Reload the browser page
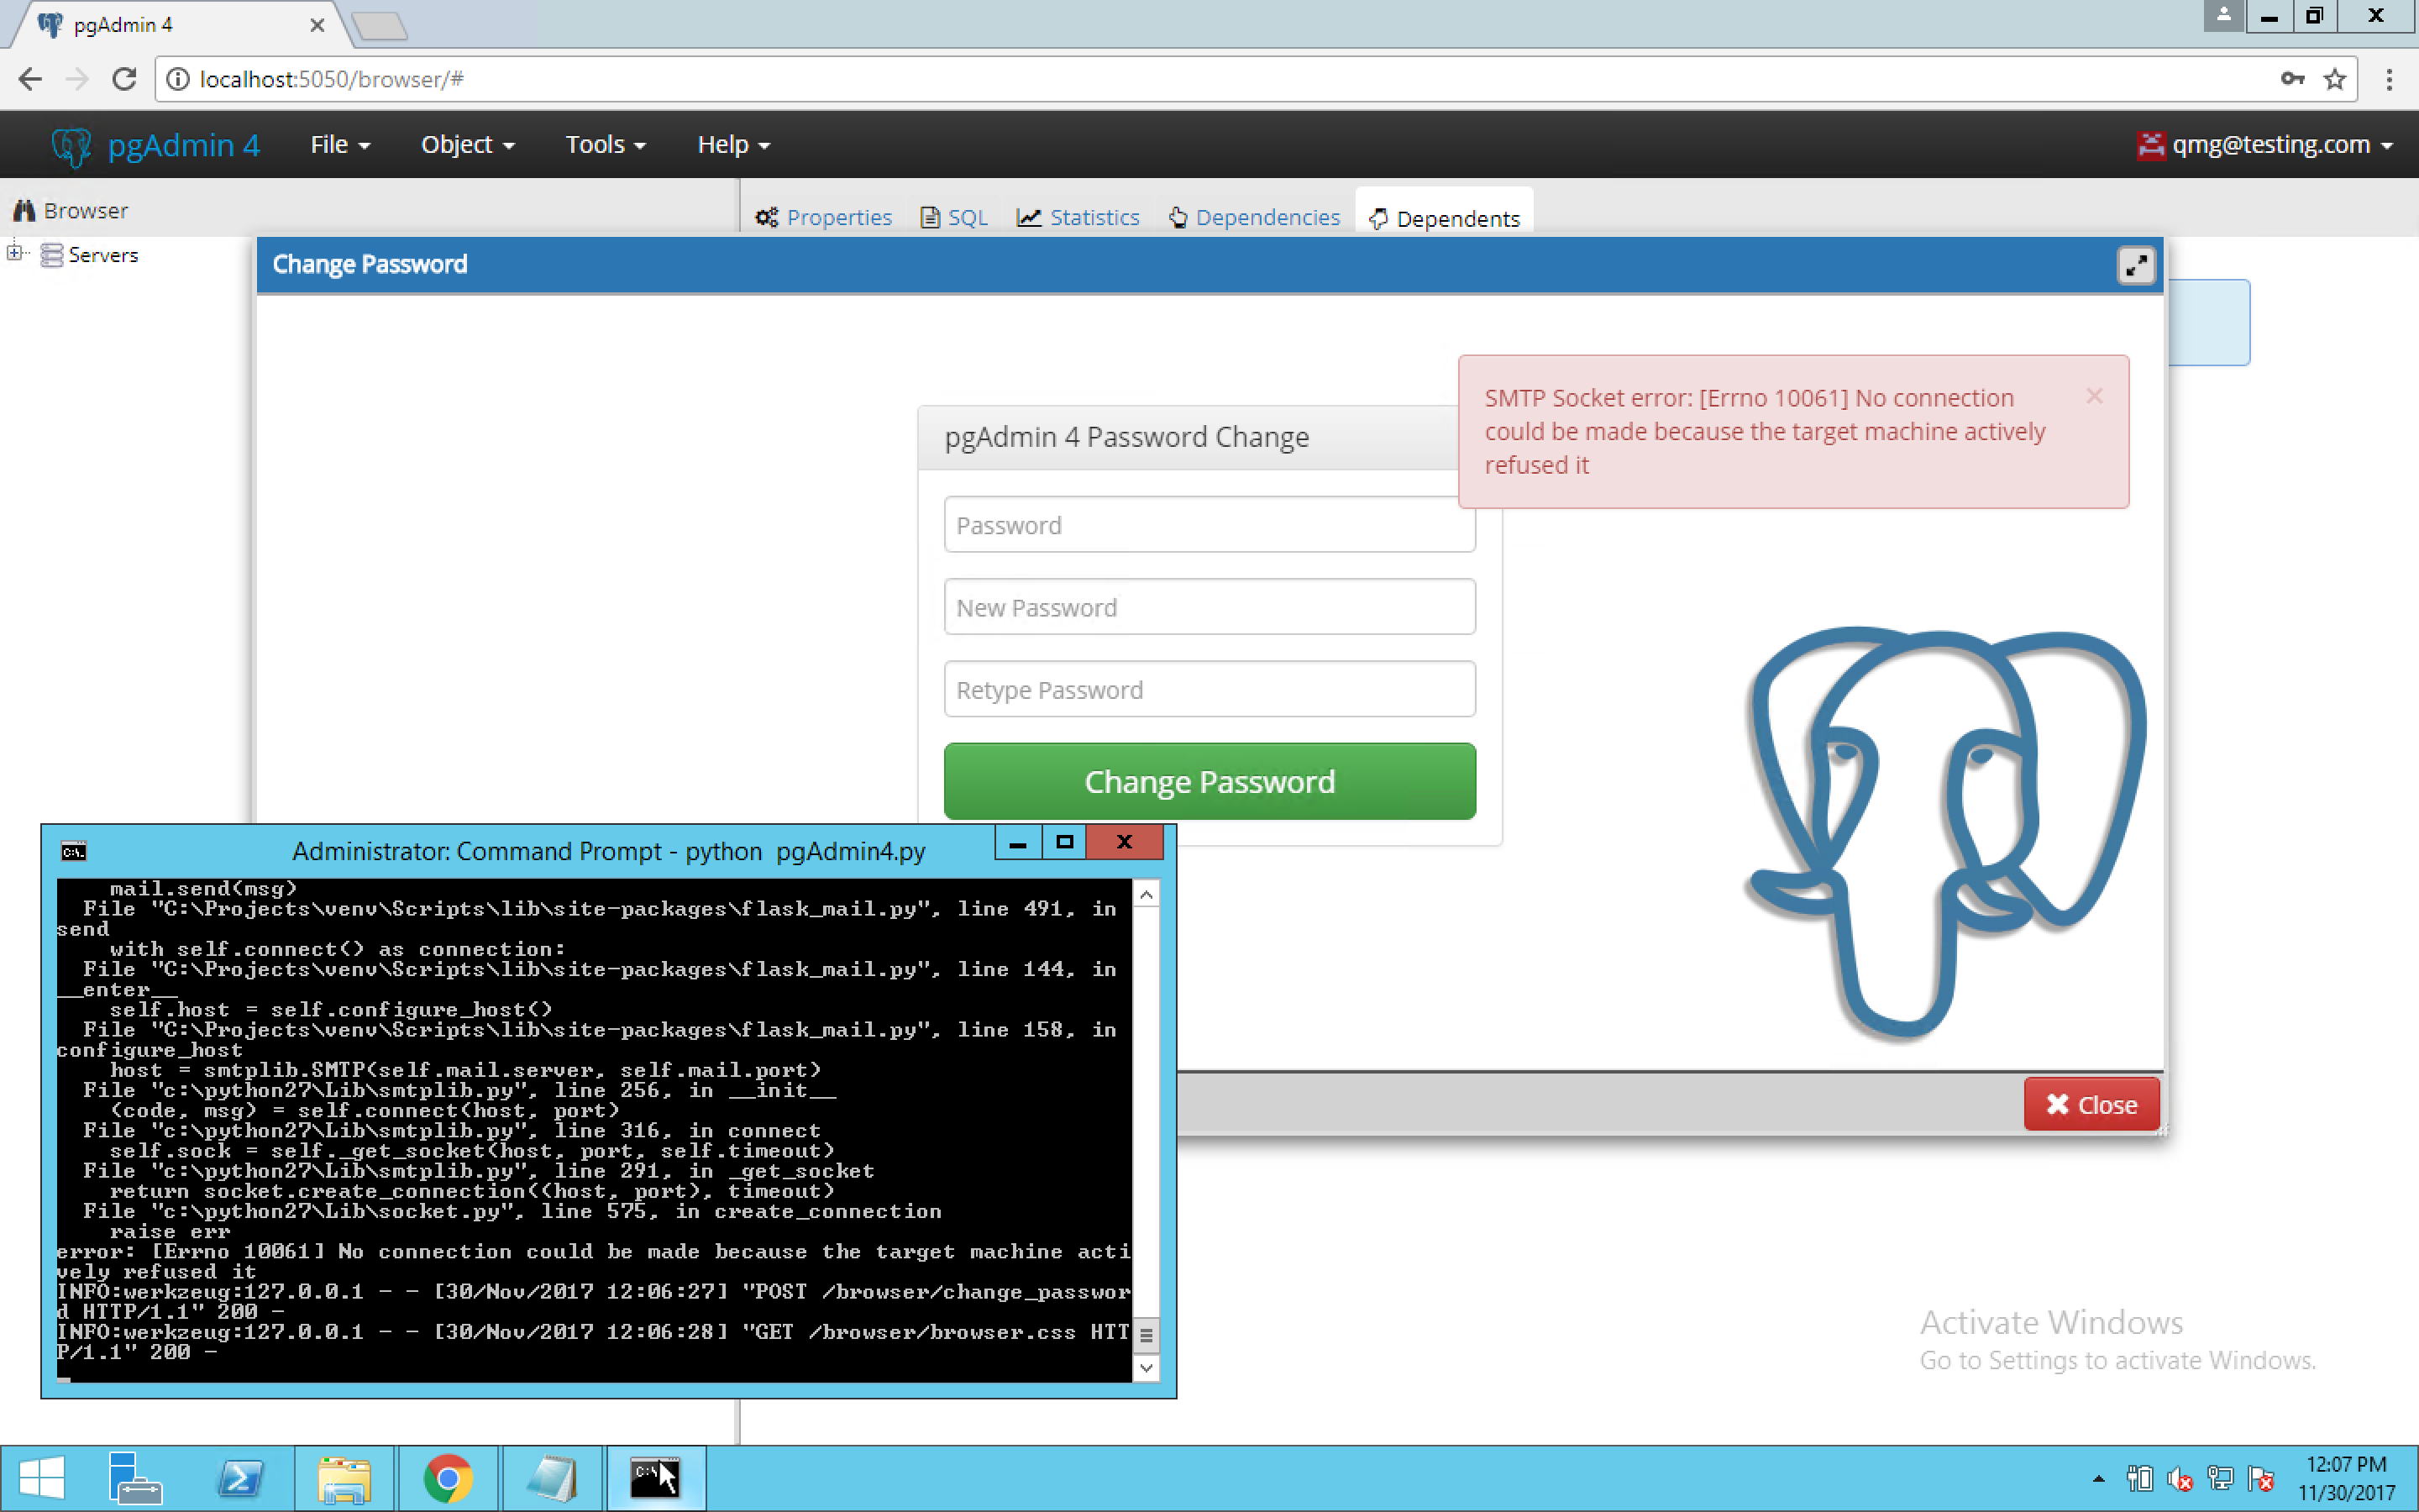2419x1512 pixels. click(x=124, y=80)
